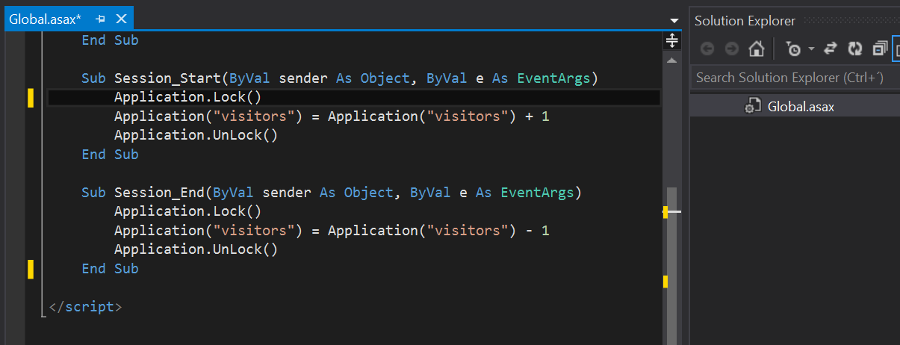Image resolution: width=900 pixels, height=345 pixels.
Task: Toggle the editor split-window handle
Action: [672, 40]
